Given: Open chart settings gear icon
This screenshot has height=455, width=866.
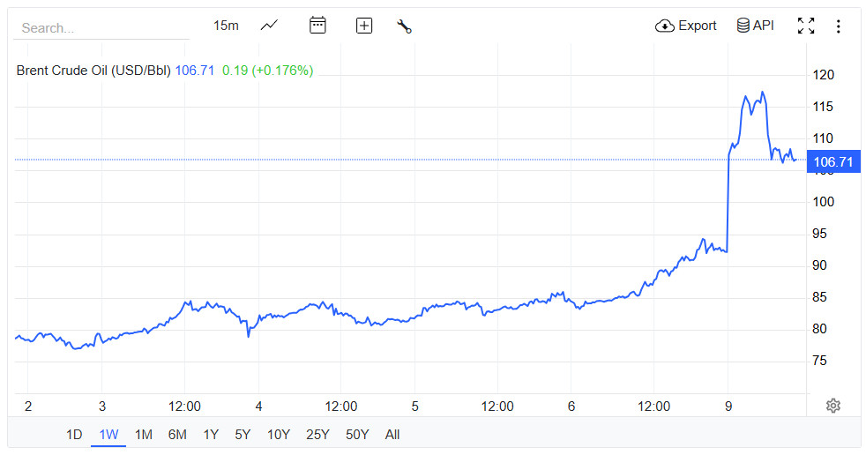Looking at the screenshot, I should click(x=833, y=406).
